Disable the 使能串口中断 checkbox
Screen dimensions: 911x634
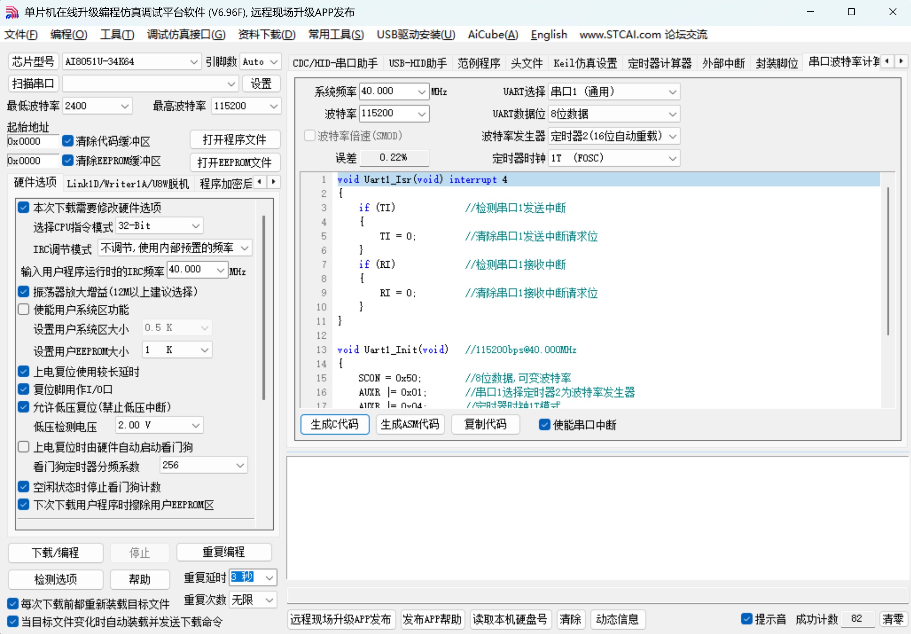[x=544, y=425]
